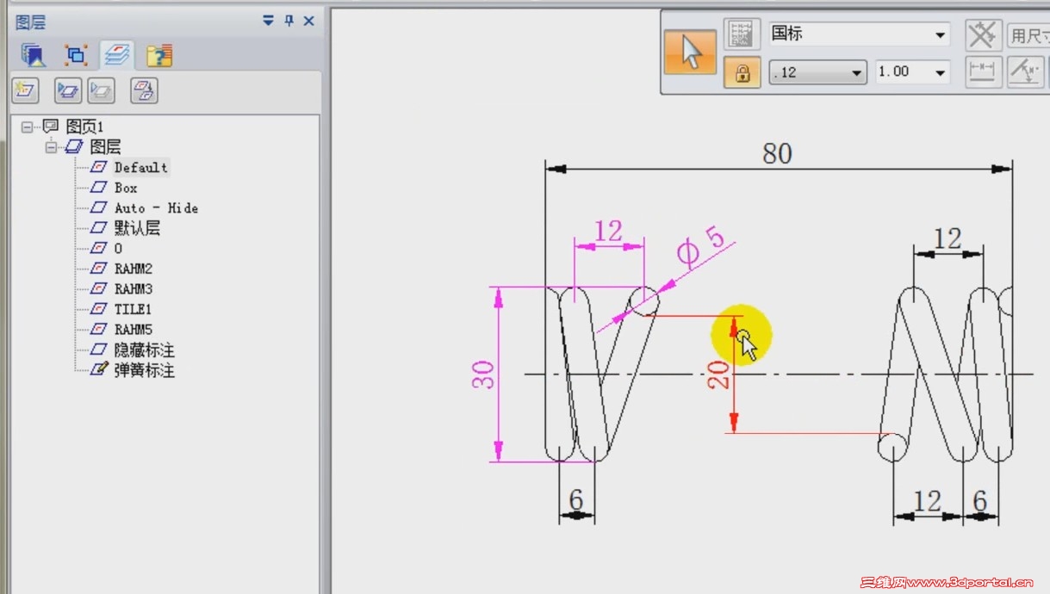Click the bottom right 12 dimension
Viewport: 1050px width, 594px height.
pyautogui.click(x=927, y=501)
